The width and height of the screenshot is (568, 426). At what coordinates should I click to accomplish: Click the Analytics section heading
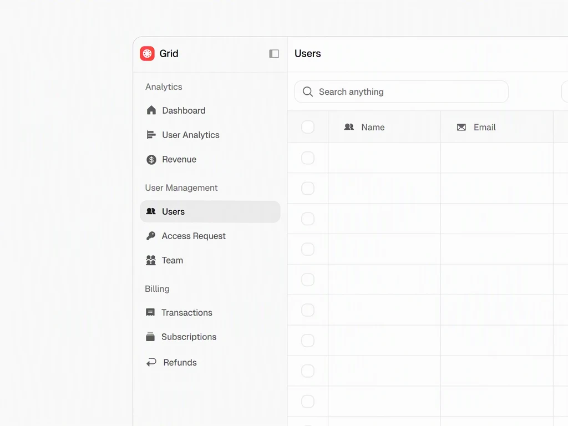(164, 87)
